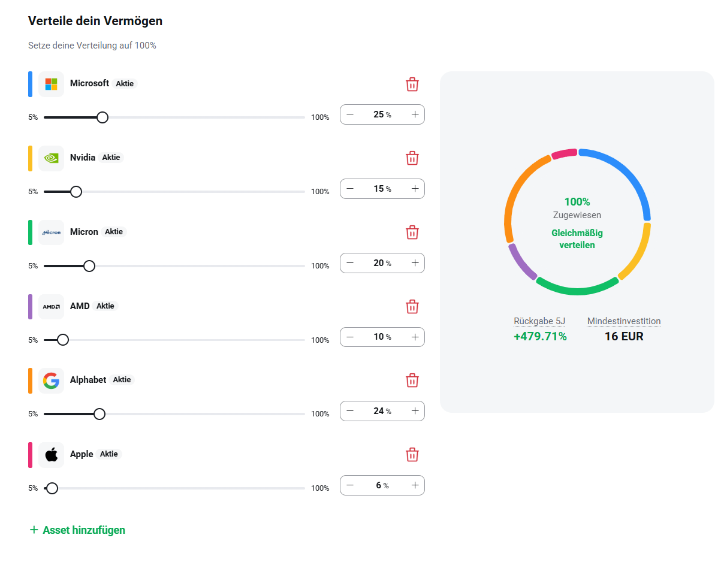Reduce Apple allocation using minus
The image size is (727, 571).
coord(350,485)
